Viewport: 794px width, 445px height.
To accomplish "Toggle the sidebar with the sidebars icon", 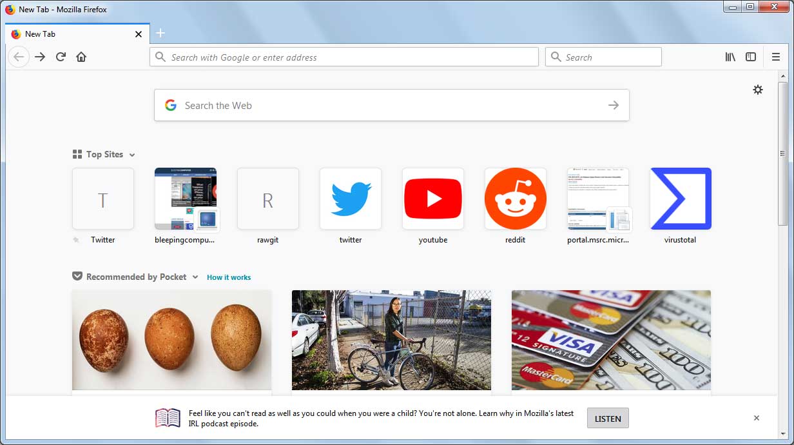I will pos(751,57).
